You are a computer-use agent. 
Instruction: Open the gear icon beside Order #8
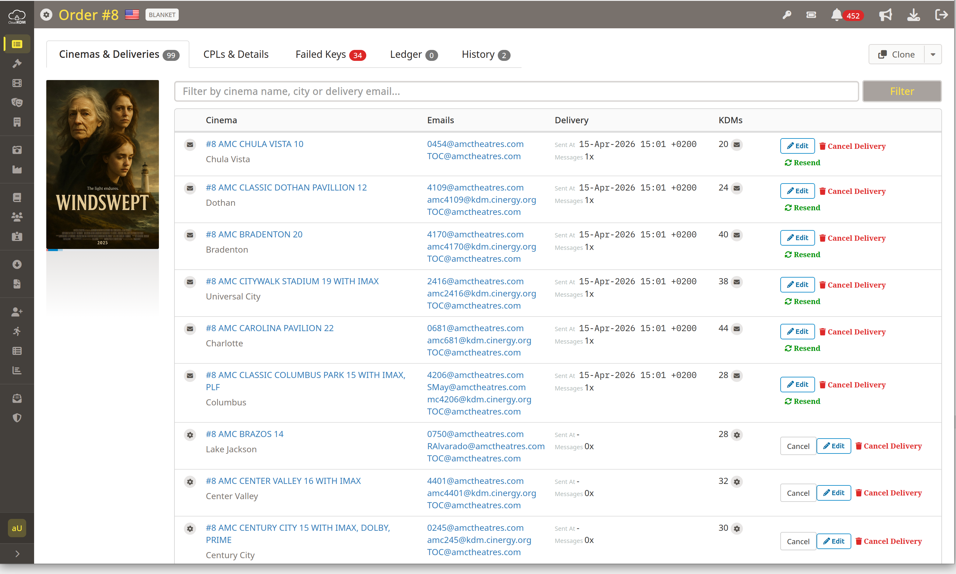pos(46,15)
